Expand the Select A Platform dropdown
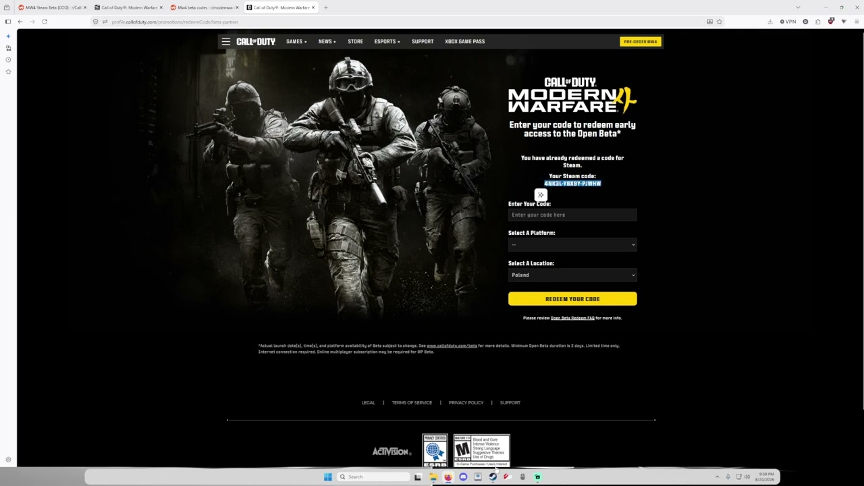This screenshot has width=864, height=486. click(x=572, y=244)
